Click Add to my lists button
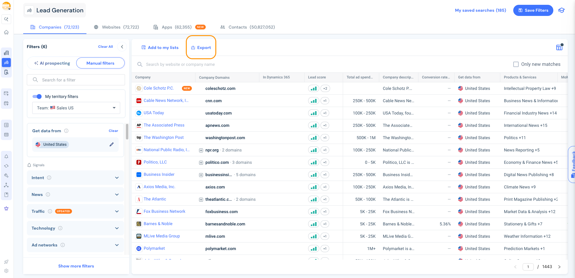 [x=160, y=47]
